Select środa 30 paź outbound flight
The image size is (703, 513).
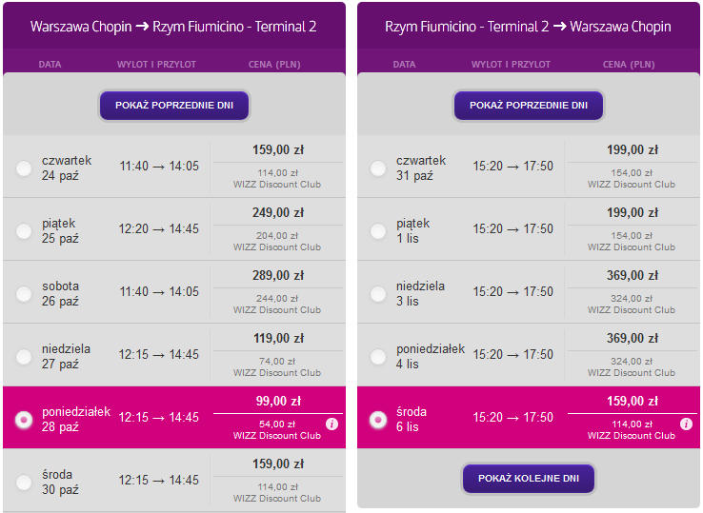(24, 483)
